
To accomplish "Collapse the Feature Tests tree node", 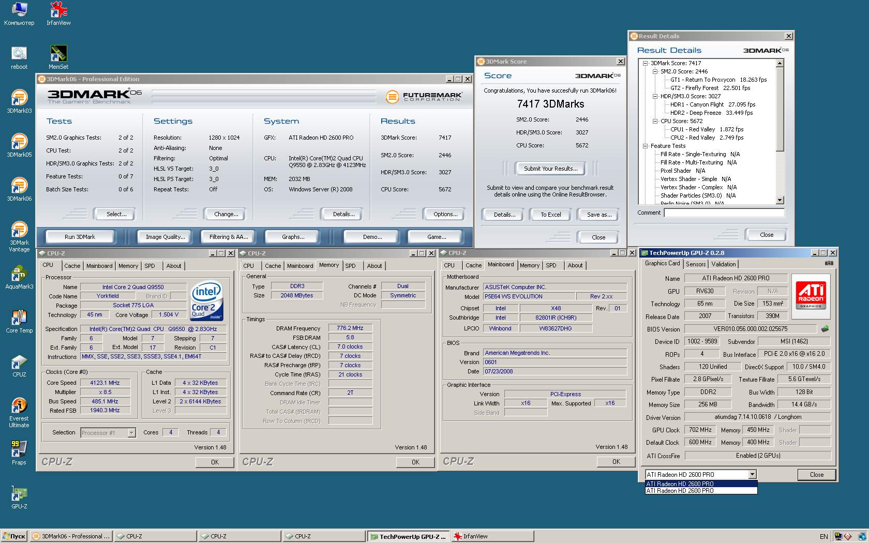I will 646,146.
